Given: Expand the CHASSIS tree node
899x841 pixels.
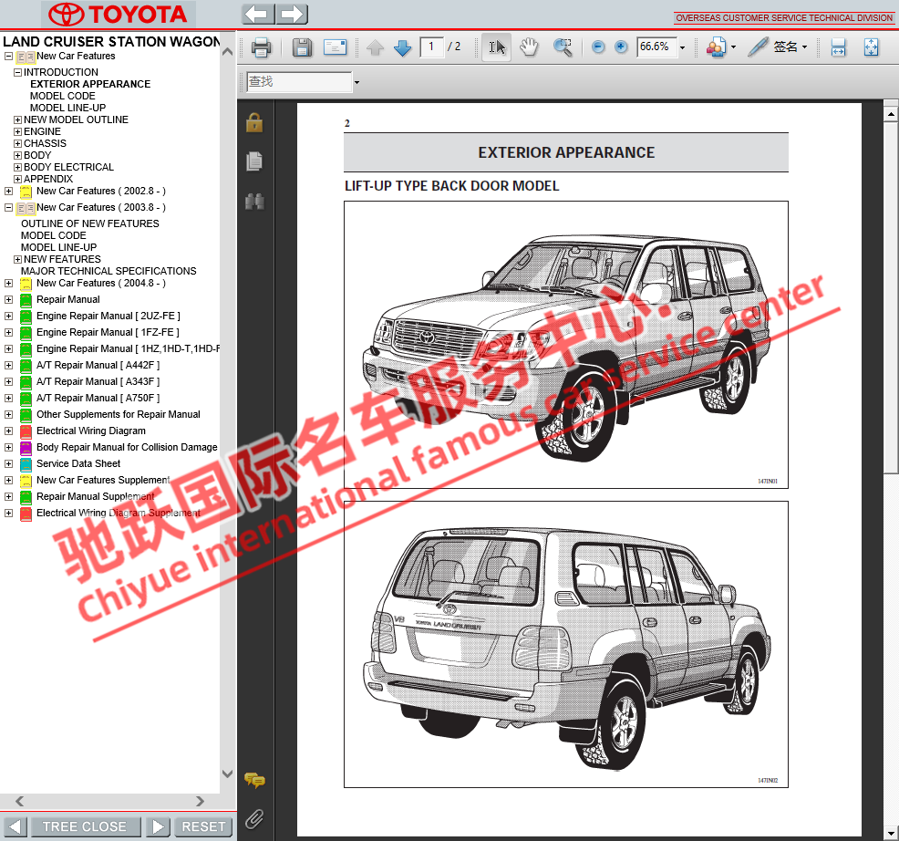Looking at the screenshot, I should [17, 144].
